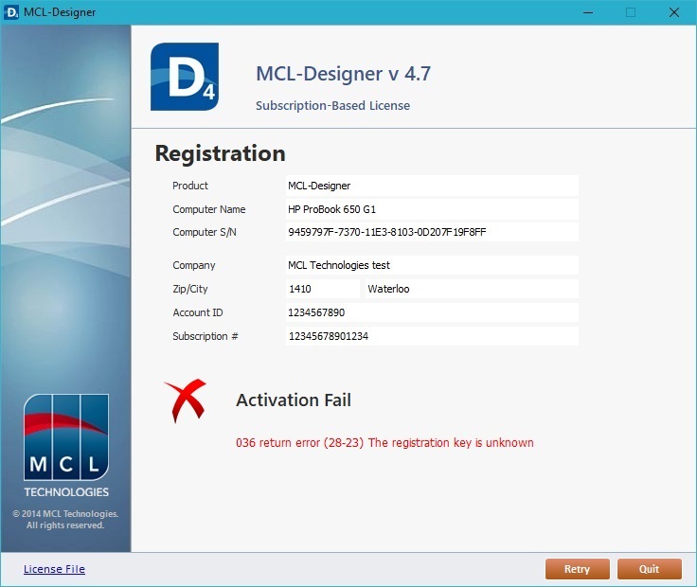The height and width of the screenshot is (587, 697).
Task: Click the City field containing Waterloo
Action: pos(471,289)
